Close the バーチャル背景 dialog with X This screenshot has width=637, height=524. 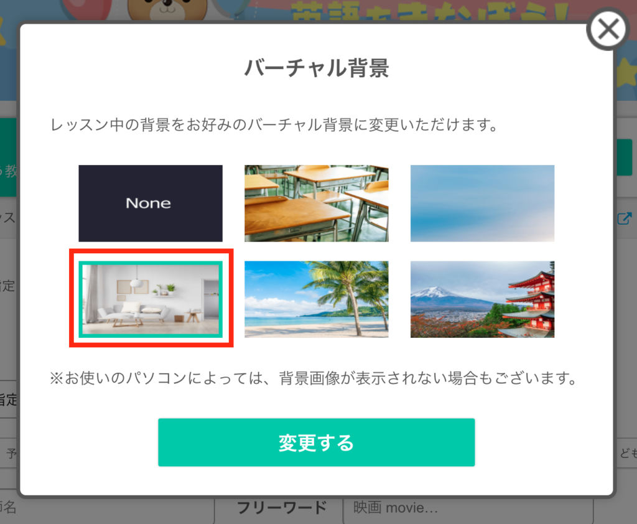click(x=608, y=29)
